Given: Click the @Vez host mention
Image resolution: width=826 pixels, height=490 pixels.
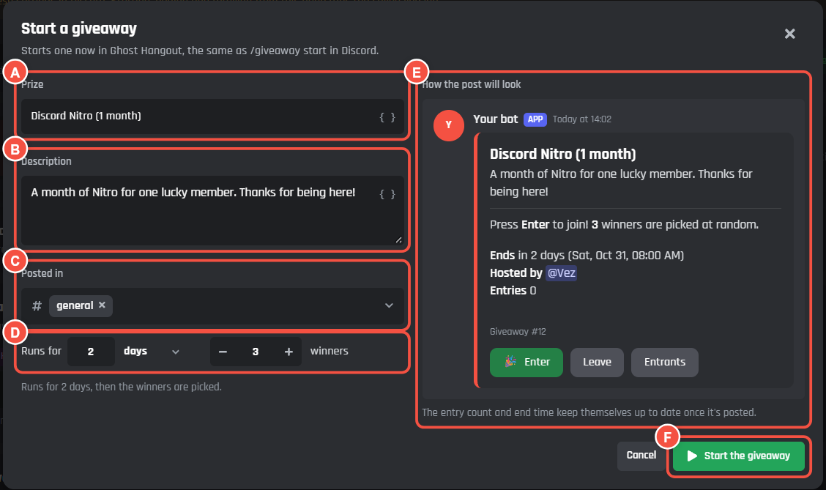Looking at the screenshot, I should [561, 273].
